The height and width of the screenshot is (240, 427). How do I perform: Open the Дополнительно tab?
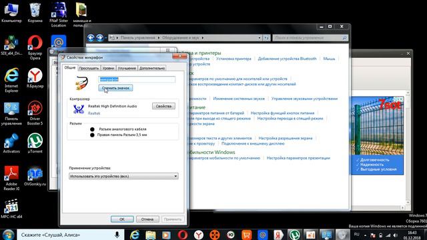click(x=152, y=68)
